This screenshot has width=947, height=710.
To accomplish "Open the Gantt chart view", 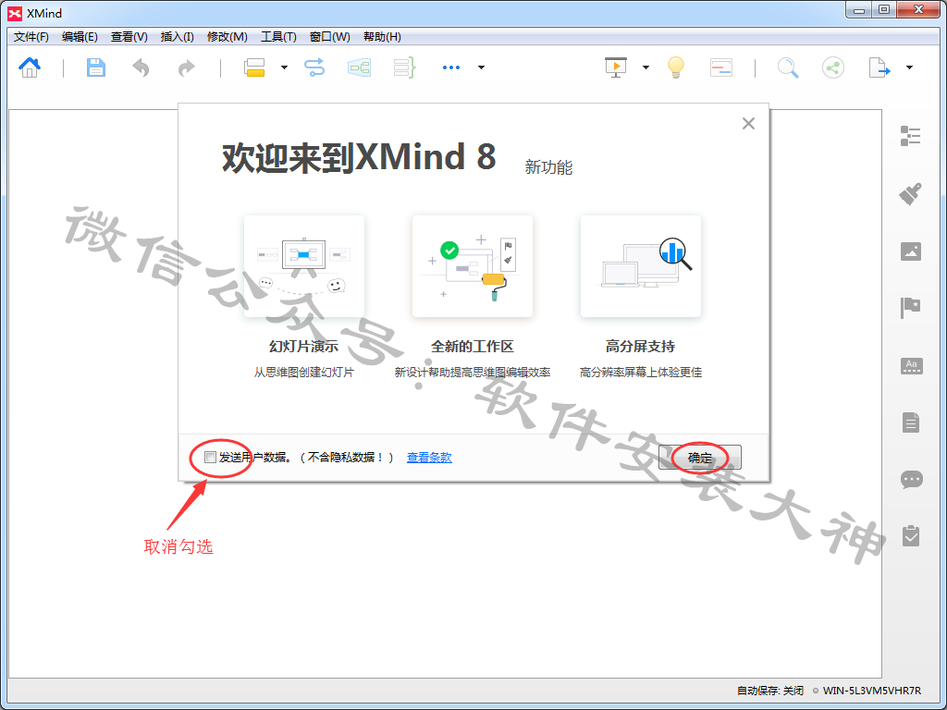I will [721, 67].
